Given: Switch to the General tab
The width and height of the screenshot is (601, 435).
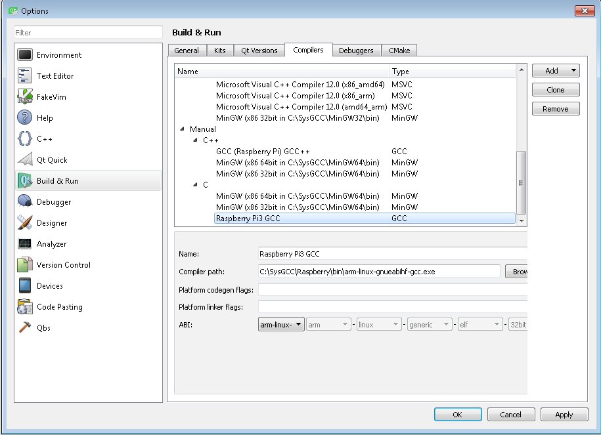Looking at the screenshot, I should pos(187,51).
